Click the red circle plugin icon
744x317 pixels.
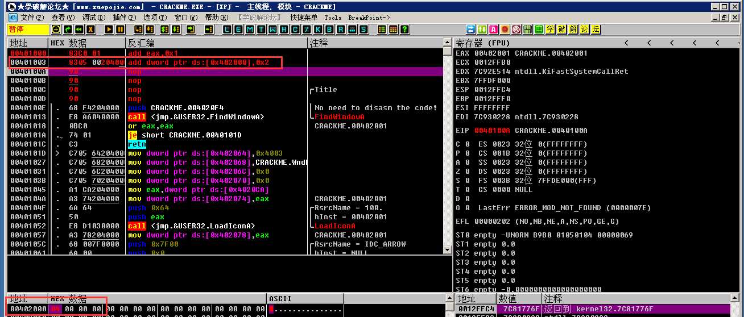coord(505,29)
